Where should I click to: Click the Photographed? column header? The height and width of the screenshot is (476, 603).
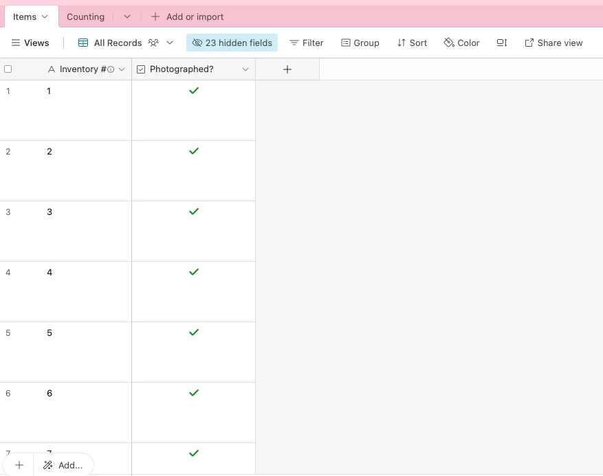(x=193, y=69)
